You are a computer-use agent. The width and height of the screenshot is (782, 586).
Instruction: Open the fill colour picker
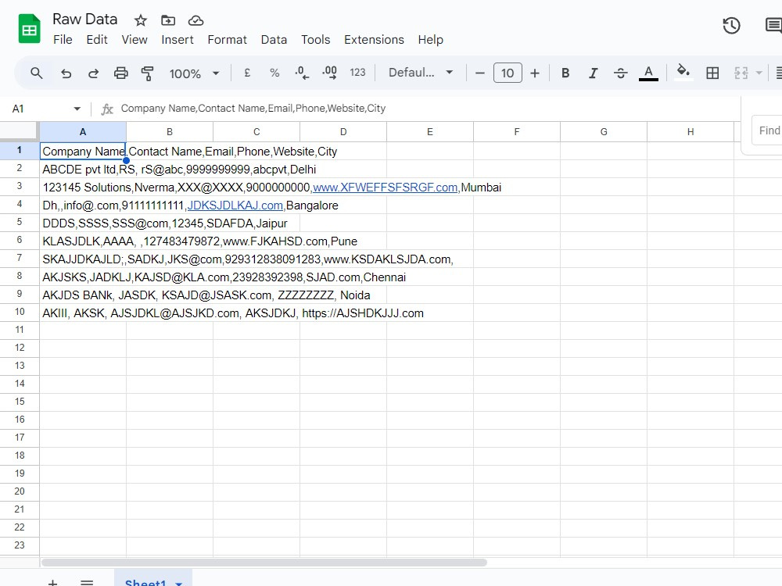point(683,73)
